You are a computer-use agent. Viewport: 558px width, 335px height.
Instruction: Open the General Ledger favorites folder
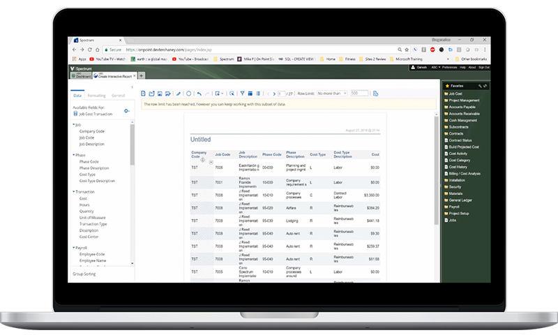point(458,200)
